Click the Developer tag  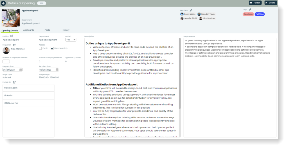tap(248, 14)
